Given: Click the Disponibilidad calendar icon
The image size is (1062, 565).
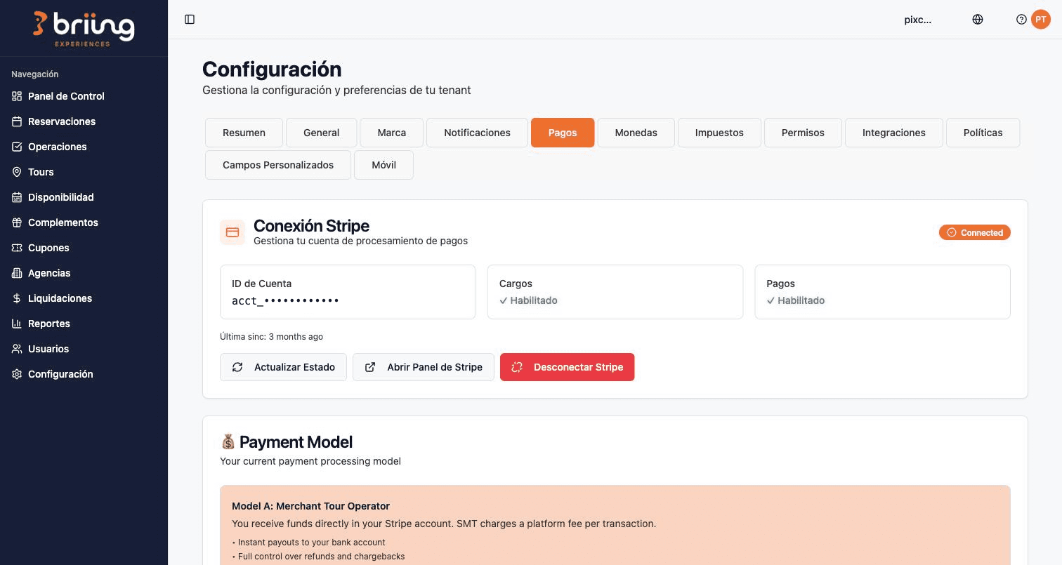Looking at the screenshot, I should pyautogui.click(x=17, y=197).
